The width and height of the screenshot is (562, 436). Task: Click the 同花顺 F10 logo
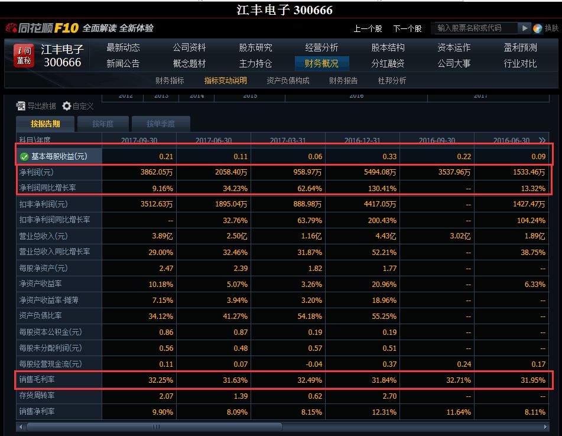coord(42,28)
